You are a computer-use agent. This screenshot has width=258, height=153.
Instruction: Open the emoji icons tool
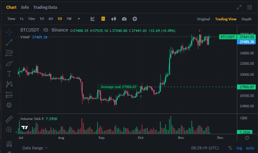[9, 105]
